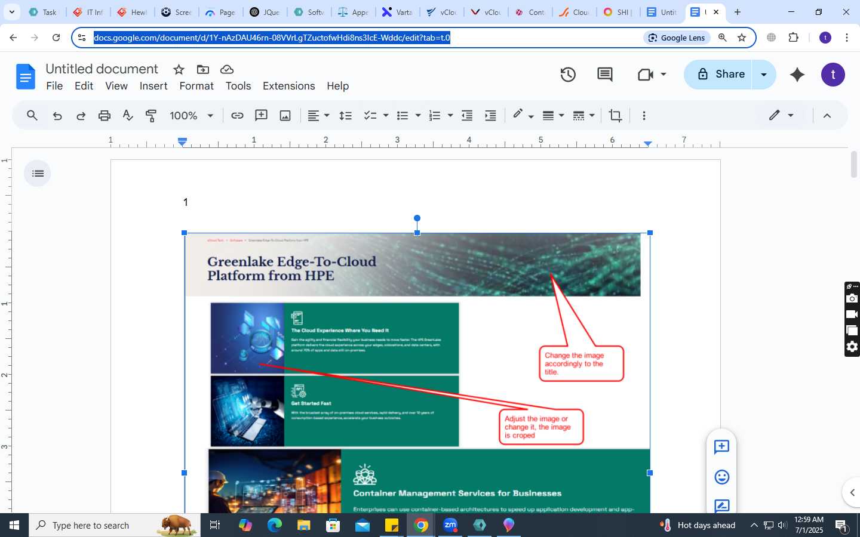
Task: Open the text alignment dropdown
Action: pyautogui.click(x=318, y=116)
